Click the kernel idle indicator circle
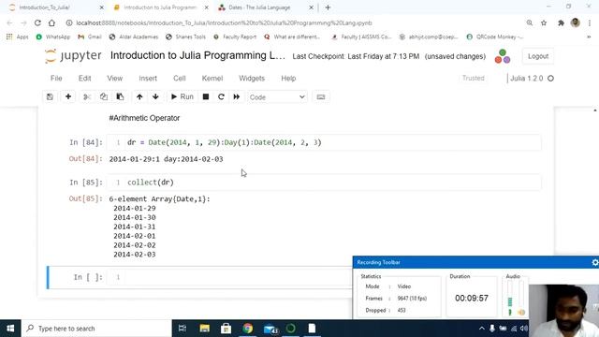Image resolution: width=599 pixels, height=337 pixels. click(550, 79)
